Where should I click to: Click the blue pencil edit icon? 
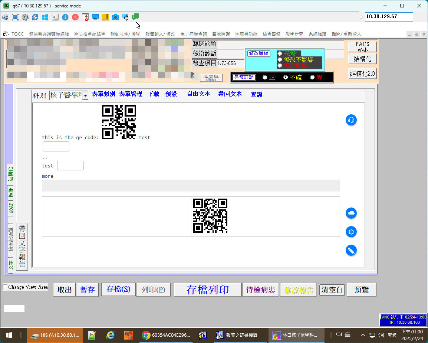[351, 250]
